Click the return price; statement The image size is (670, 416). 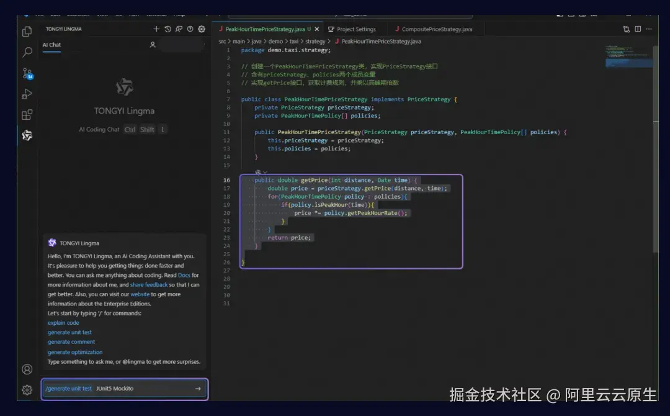pyautogui.click(x=289, y=238)
